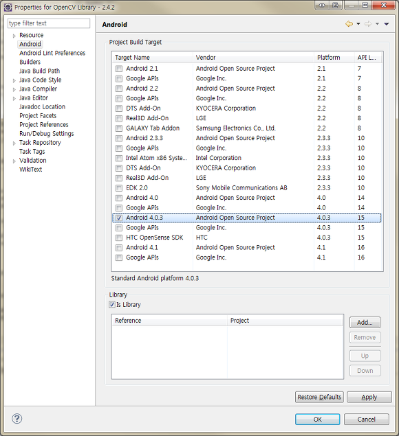Click Restore Defaults button

click(x=319, y=397)
